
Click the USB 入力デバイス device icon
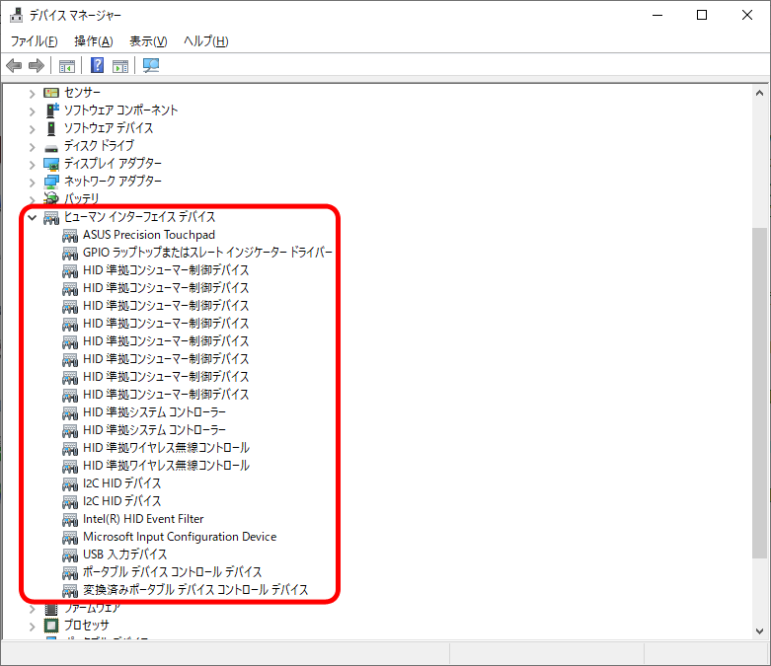(x=70, y=555)
